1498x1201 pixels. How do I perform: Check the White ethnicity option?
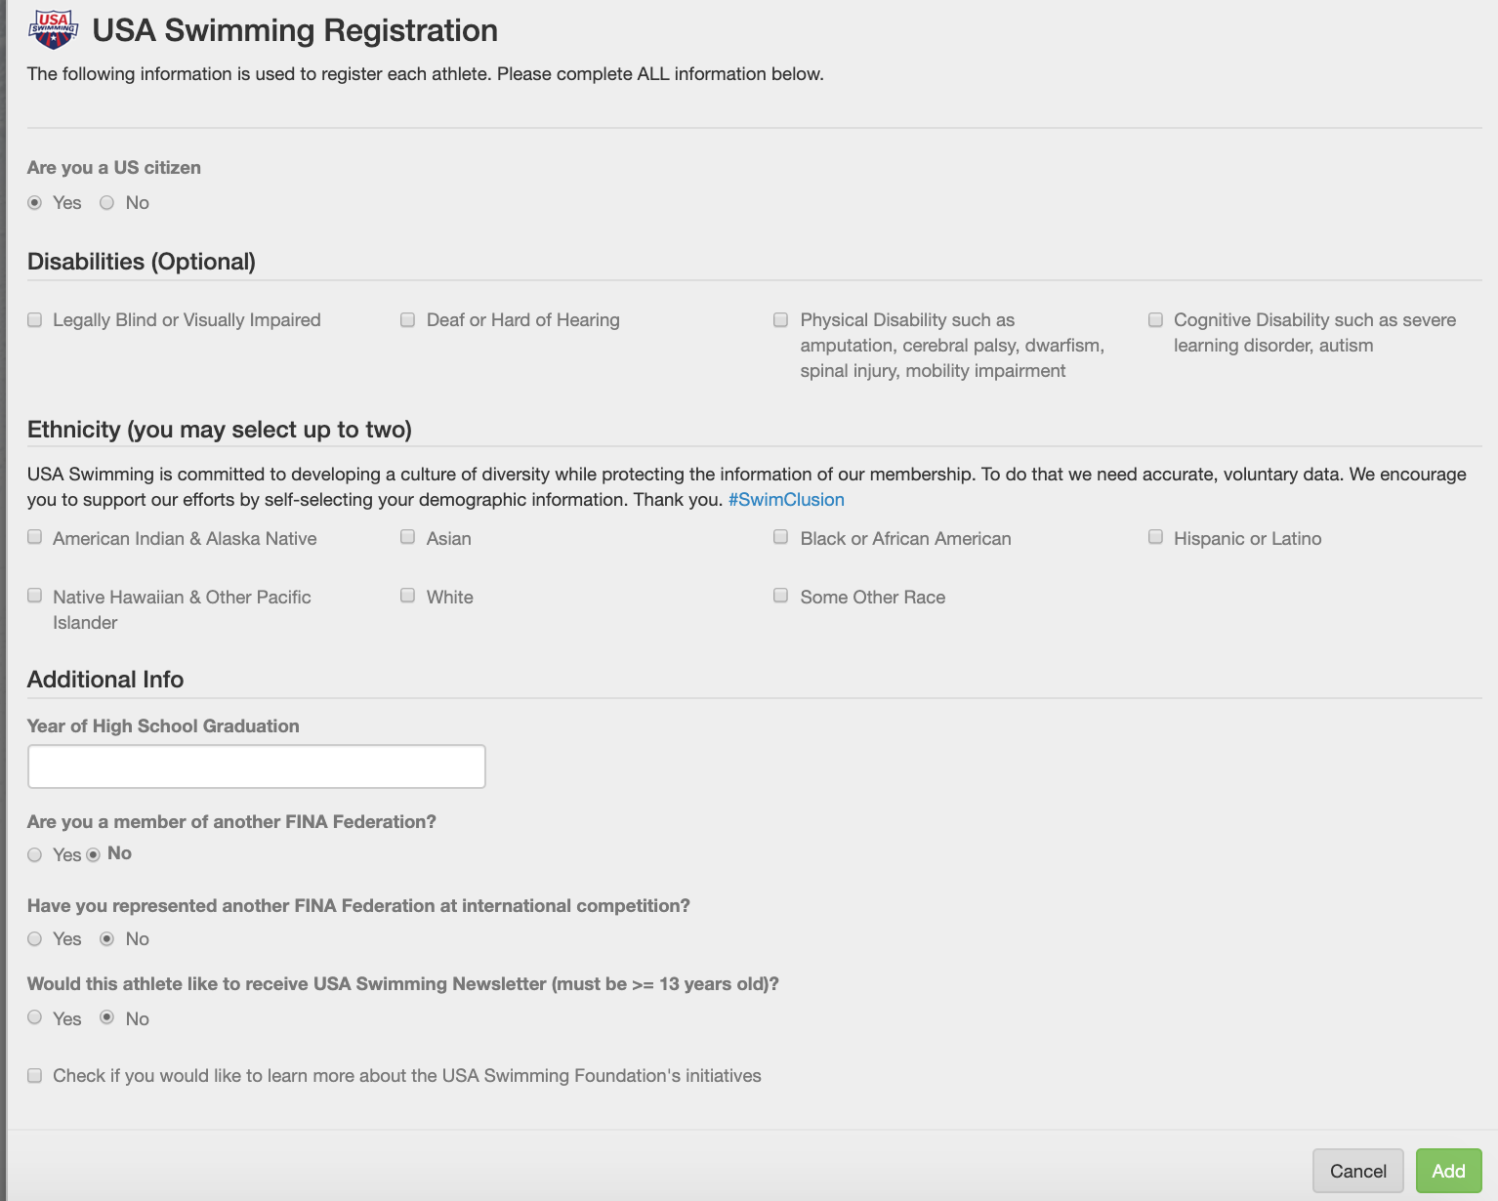408,596
